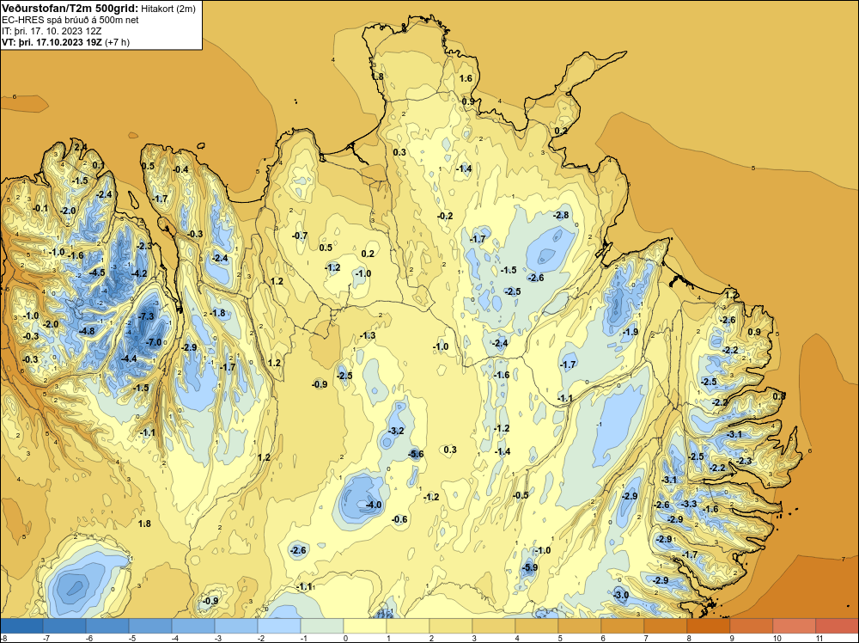Click legend color swatch between 9 and 10
This screenshot has height=643, width=859.
(x=751, y=626)
